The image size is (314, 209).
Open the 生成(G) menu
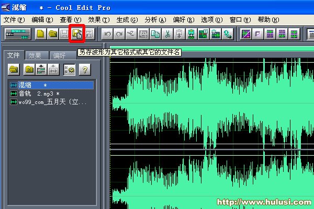coord(127,20)
